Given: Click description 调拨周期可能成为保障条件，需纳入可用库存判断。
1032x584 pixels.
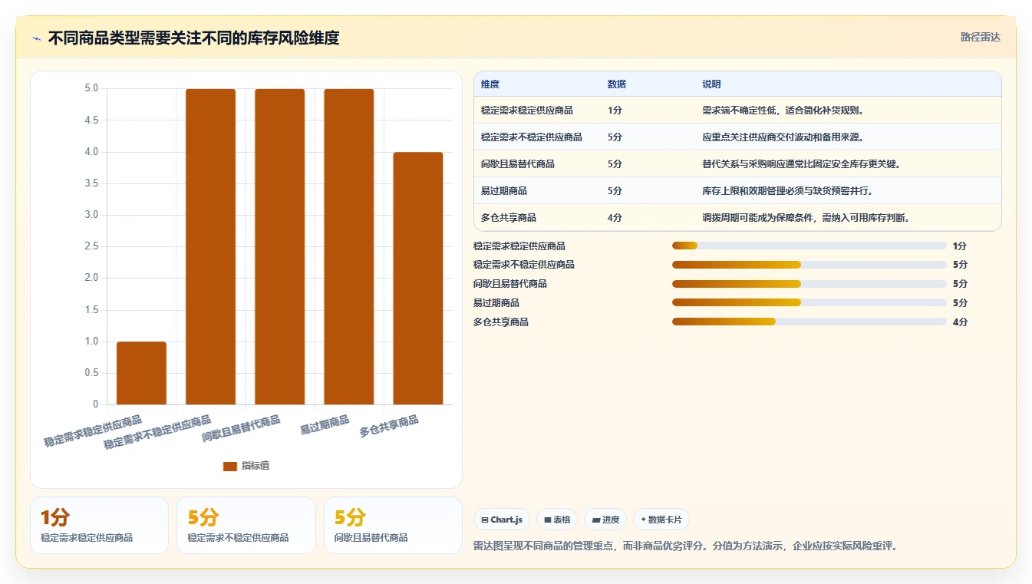Looking at the screenshot, I should [806, 218].
